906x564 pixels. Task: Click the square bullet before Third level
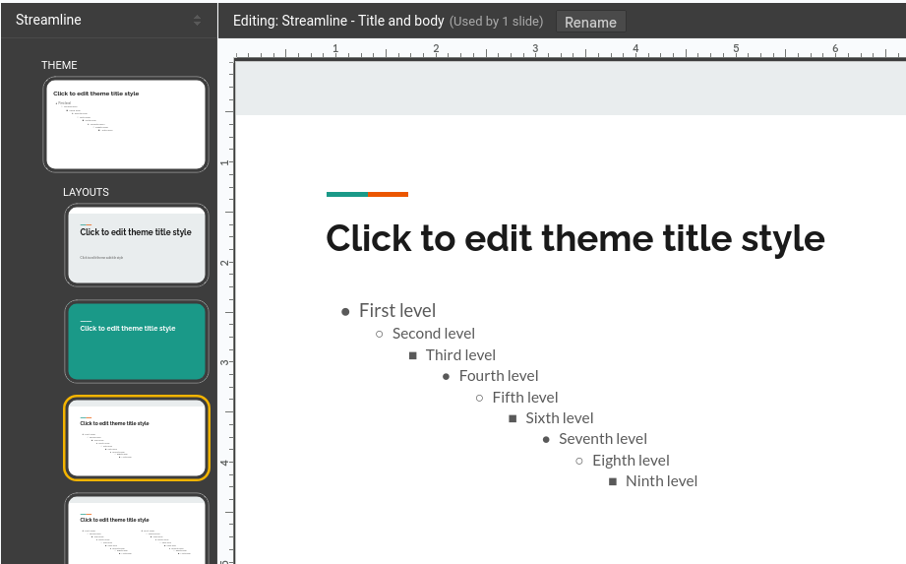(412, 355)
